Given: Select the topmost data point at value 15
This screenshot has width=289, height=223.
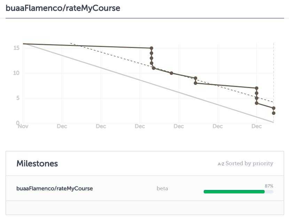Looking at the screenshot, I should (x=151, y=48).
